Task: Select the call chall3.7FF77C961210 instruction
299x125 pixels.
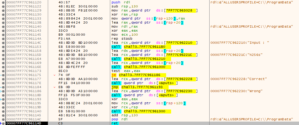Action: 141,59
